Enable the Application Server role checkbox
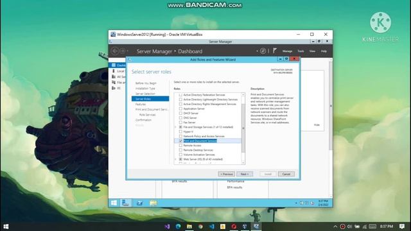 pyautogui.click(x=180, y=108)
